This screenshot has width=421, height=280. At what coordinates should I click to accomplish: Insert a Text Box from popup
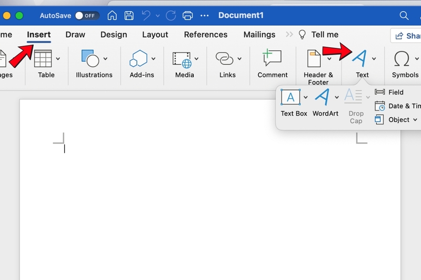click(x=290, y=97)
